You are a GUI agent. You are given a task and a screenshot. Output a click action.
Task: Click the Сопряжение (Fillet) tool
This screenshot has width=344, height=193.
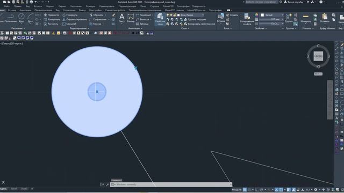98,19
